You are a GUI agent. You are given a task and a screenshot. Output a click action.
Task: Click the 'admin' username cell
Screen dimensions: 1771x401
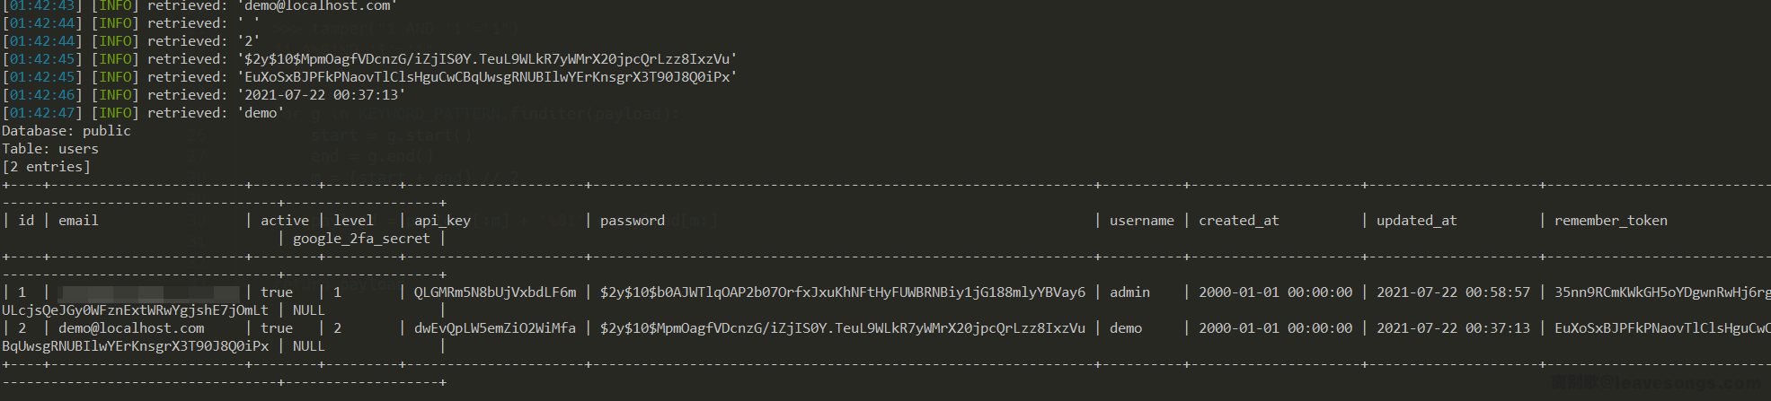(1129, 292)
